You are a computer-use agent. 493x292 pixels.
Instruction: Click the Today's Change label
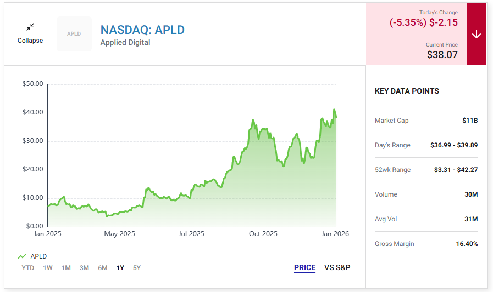(438, 12)
